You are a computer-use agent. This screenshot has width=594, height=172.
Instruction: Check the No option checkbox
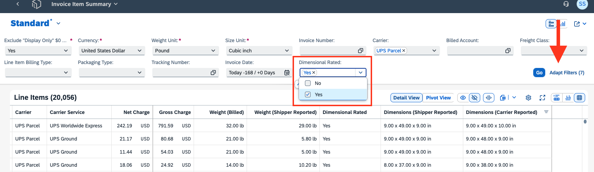point(308,83)
